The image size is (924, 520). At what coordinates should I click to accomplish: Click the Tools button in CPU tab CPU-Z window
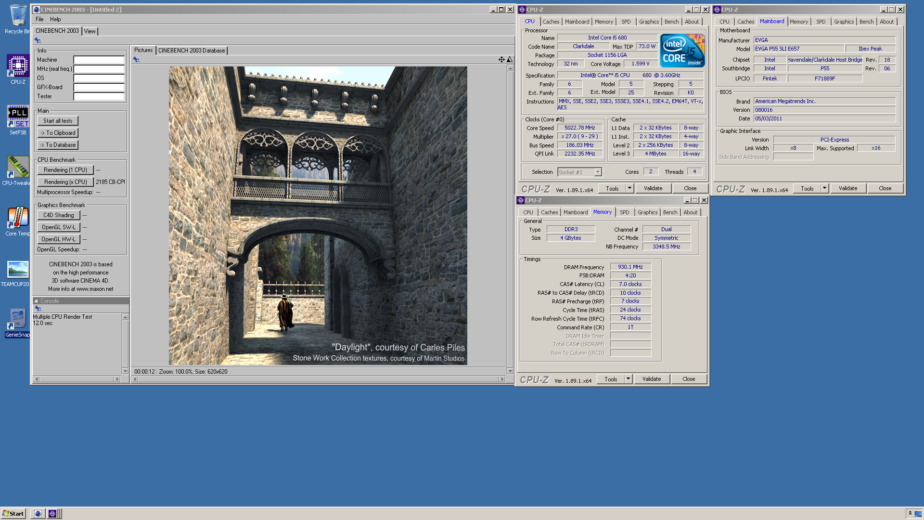[612, 188]
